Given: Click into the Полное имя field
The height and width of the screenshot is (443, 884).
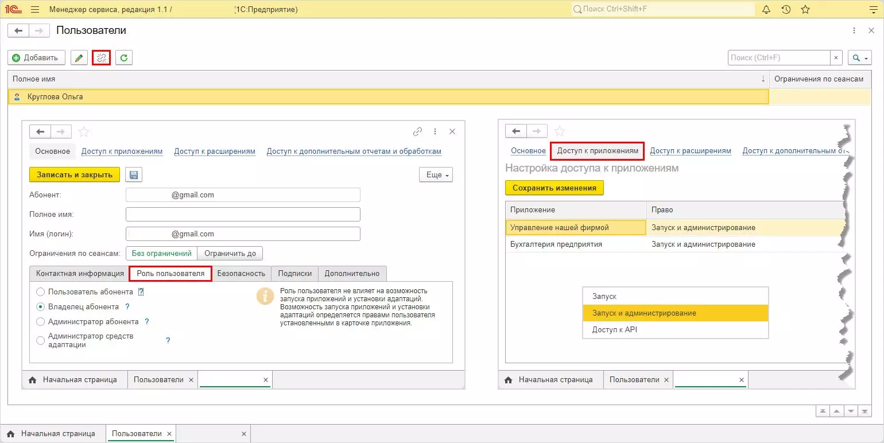Looking at the screenshot, I should tap(243, 215).
